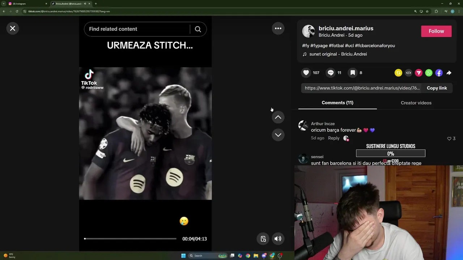Open the Chrome three-dot menu
The width and height of the screenshot is (463, 260).
click(459, 11)
